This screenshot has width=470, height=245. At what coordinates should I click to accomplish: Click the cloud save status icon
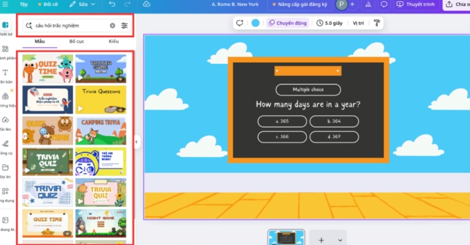[x=146, y=4]
